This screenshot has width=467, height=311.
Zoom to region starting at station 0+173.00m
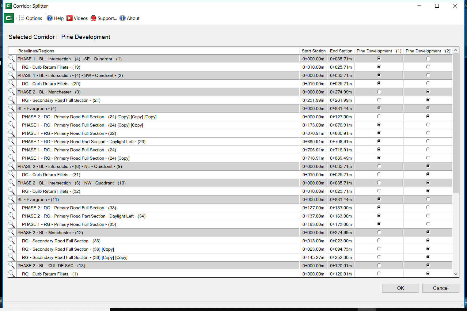(12, 125)
